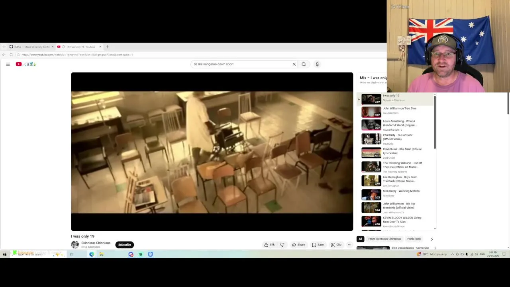The width and height of the screenshot is (510, 287).
Task: Share the video
Action: pos(298,245)
